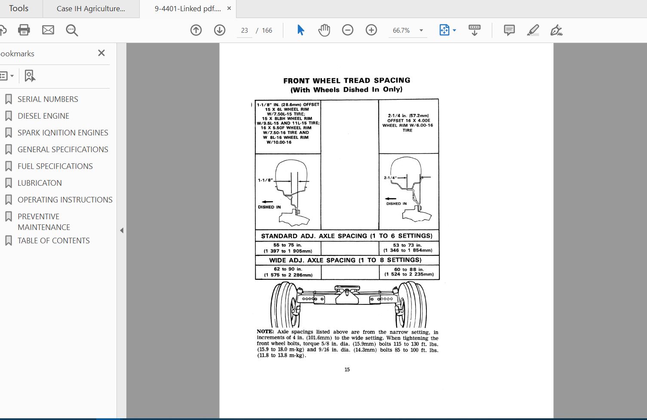Click the '62 to 90 in.' cell
This screenshot has height=420, width=647.
click(x=288, y=272)
